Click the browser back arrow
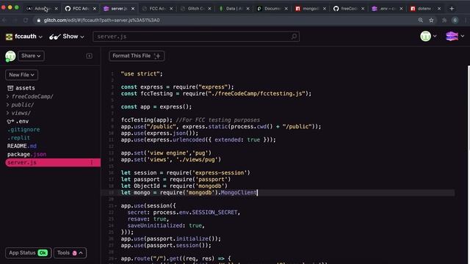470x264 pixels. [x=4, y=20]
